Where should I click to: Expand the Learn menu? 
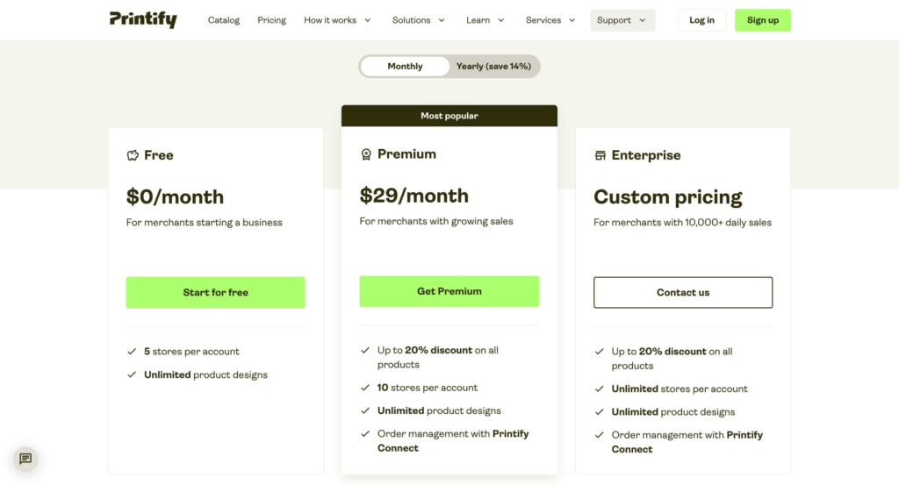[x=485, y=20]
